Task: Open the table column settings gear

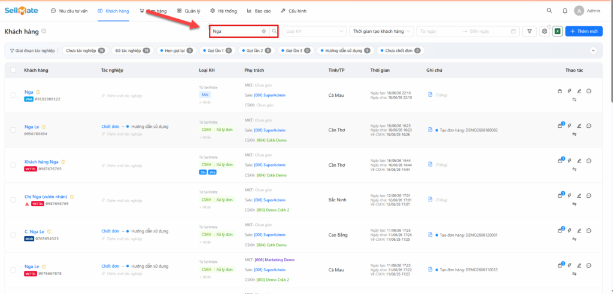Action: click(545, 32)
